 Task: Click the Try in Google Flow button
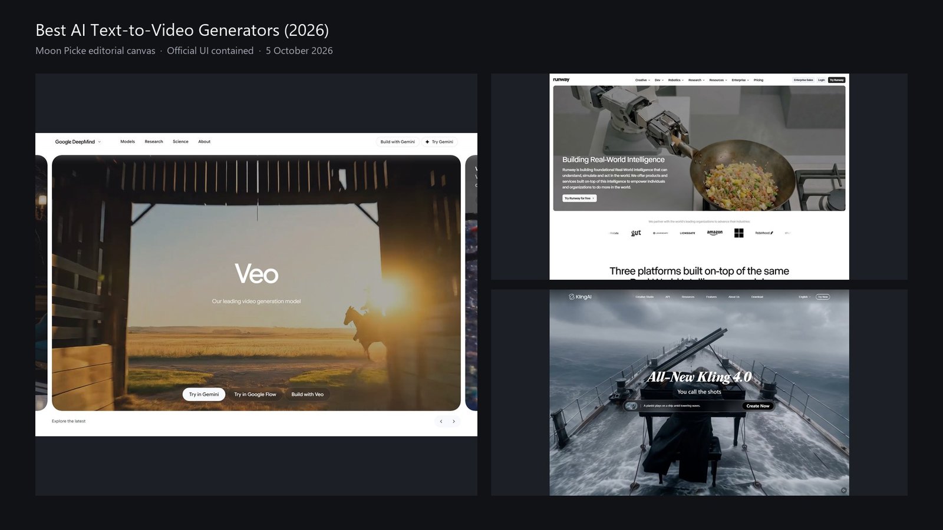255,395
